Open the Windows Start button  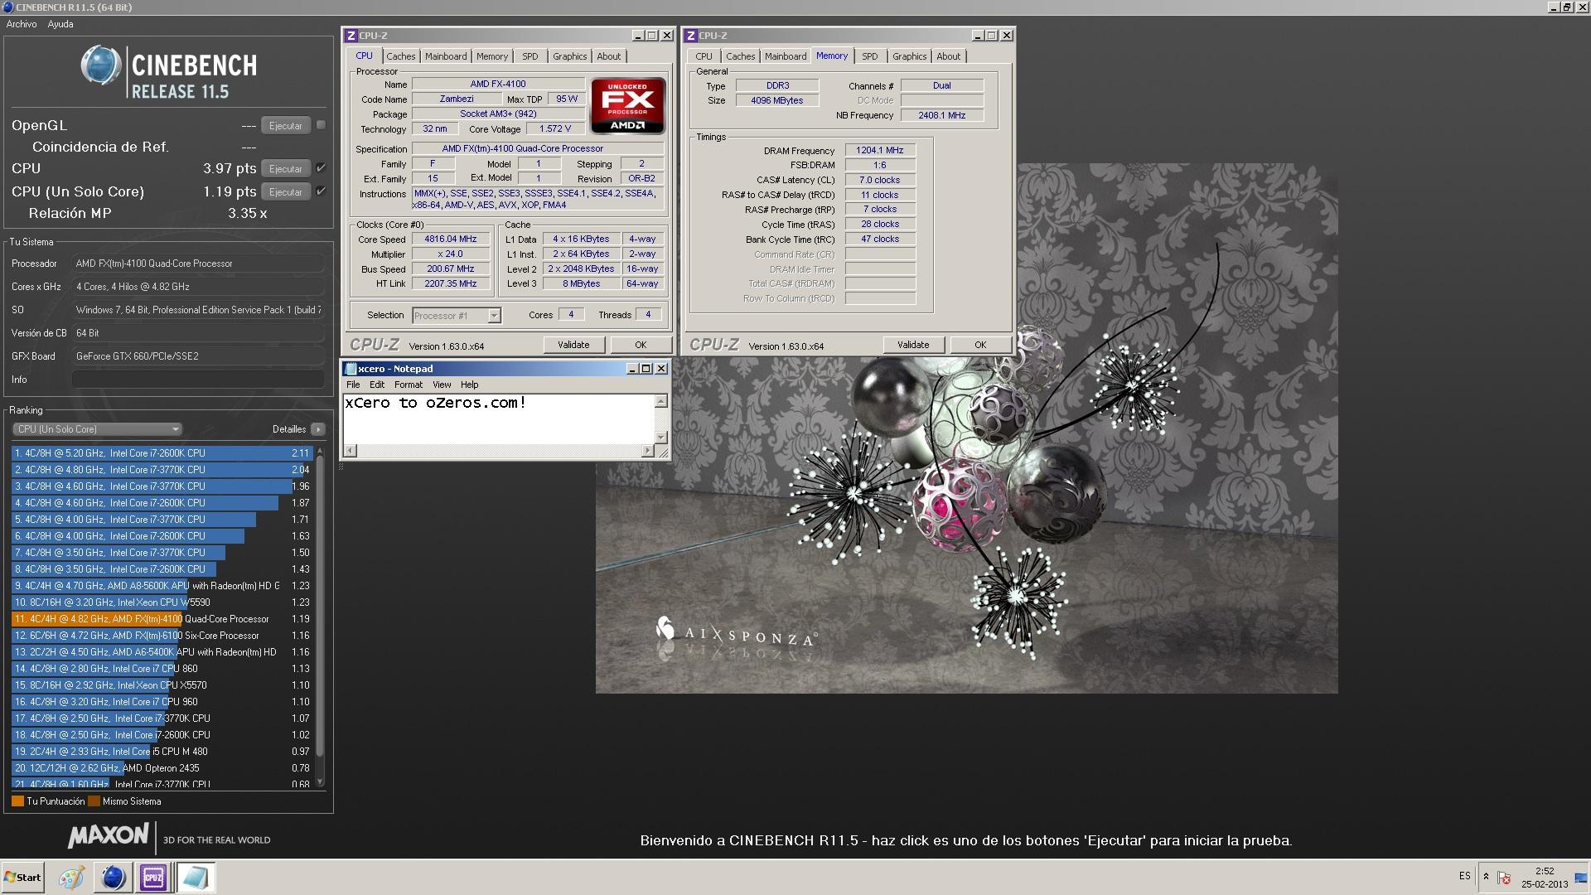[22, 878]
